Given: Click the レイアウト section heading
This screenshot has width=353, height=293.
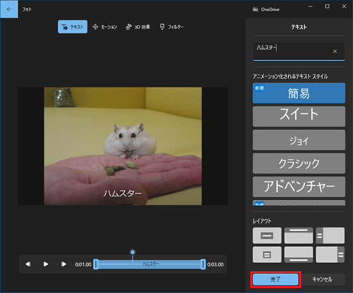Looking at the screenshot, I should click(262, 221).
